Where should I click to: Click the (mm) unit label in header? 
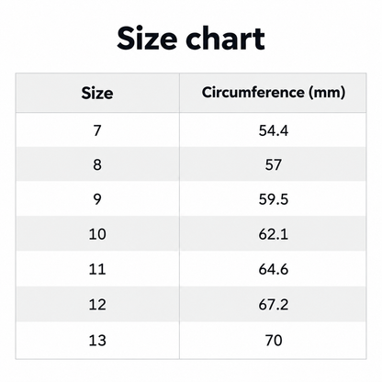(327, 93)
